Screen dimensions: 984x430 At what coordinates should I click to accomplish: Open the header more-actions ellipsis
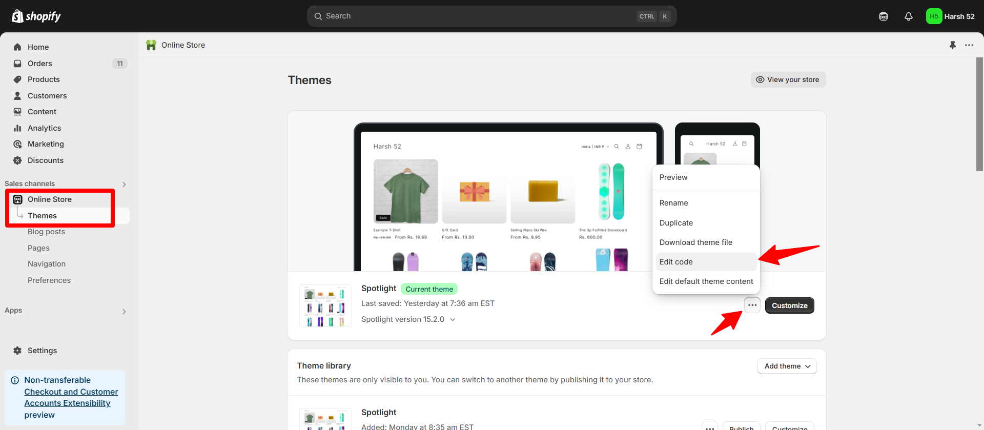(969, 45)
